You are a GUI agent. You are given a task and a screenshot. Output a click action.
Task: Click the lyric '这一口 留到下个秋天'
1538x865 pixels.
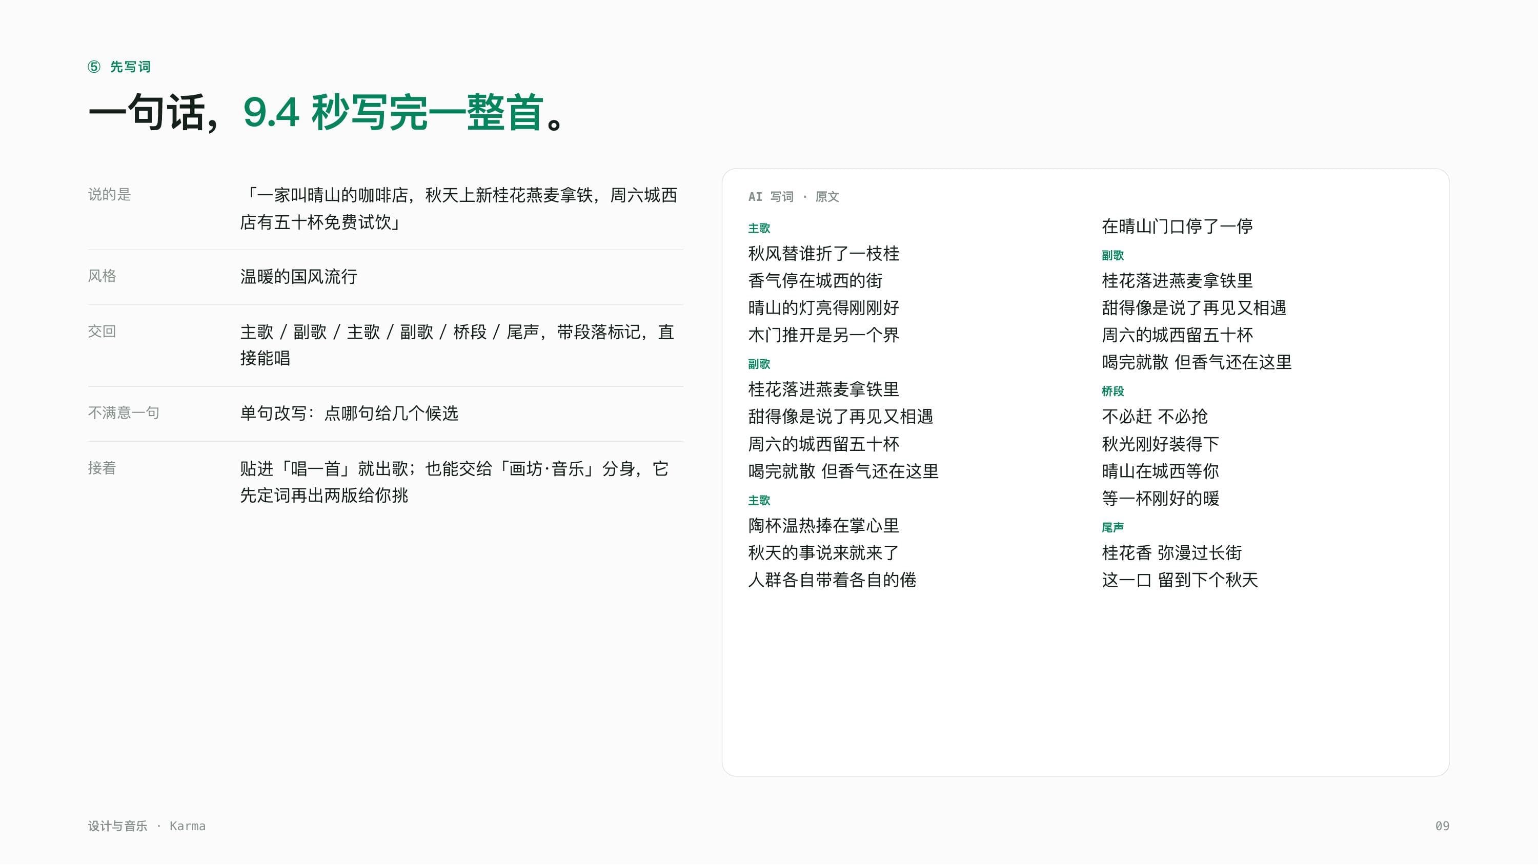click(x=1180, y=580)
